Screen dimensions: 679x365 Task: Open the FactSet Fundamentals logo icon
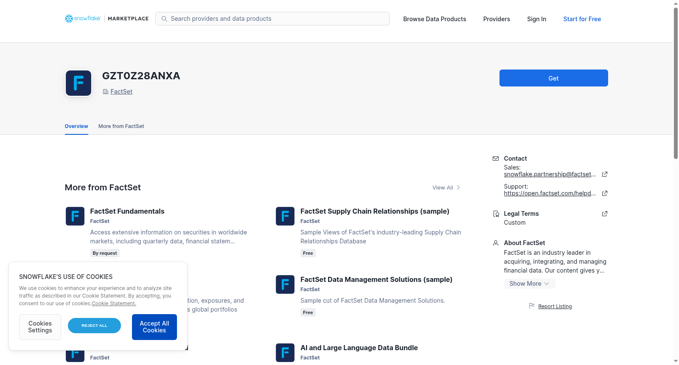75,216
